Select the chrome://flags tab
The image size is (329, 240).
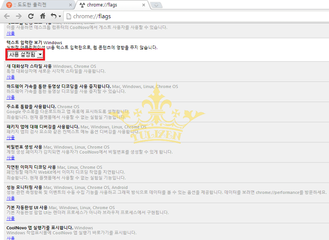coord(113,5)
